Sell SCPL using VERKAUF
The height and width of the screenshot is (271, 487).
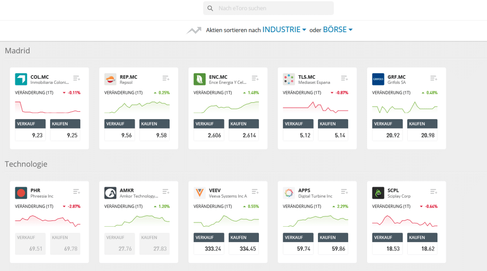coord(387,244)
